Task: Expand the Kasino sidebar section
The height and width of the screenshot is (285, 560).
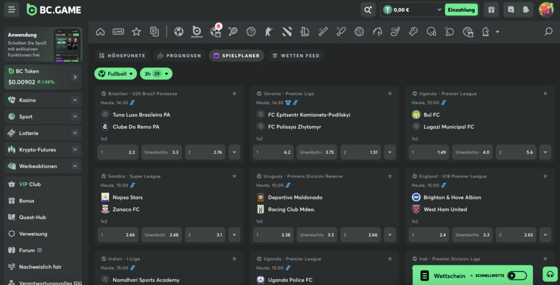Action: [x=75, y=100]
